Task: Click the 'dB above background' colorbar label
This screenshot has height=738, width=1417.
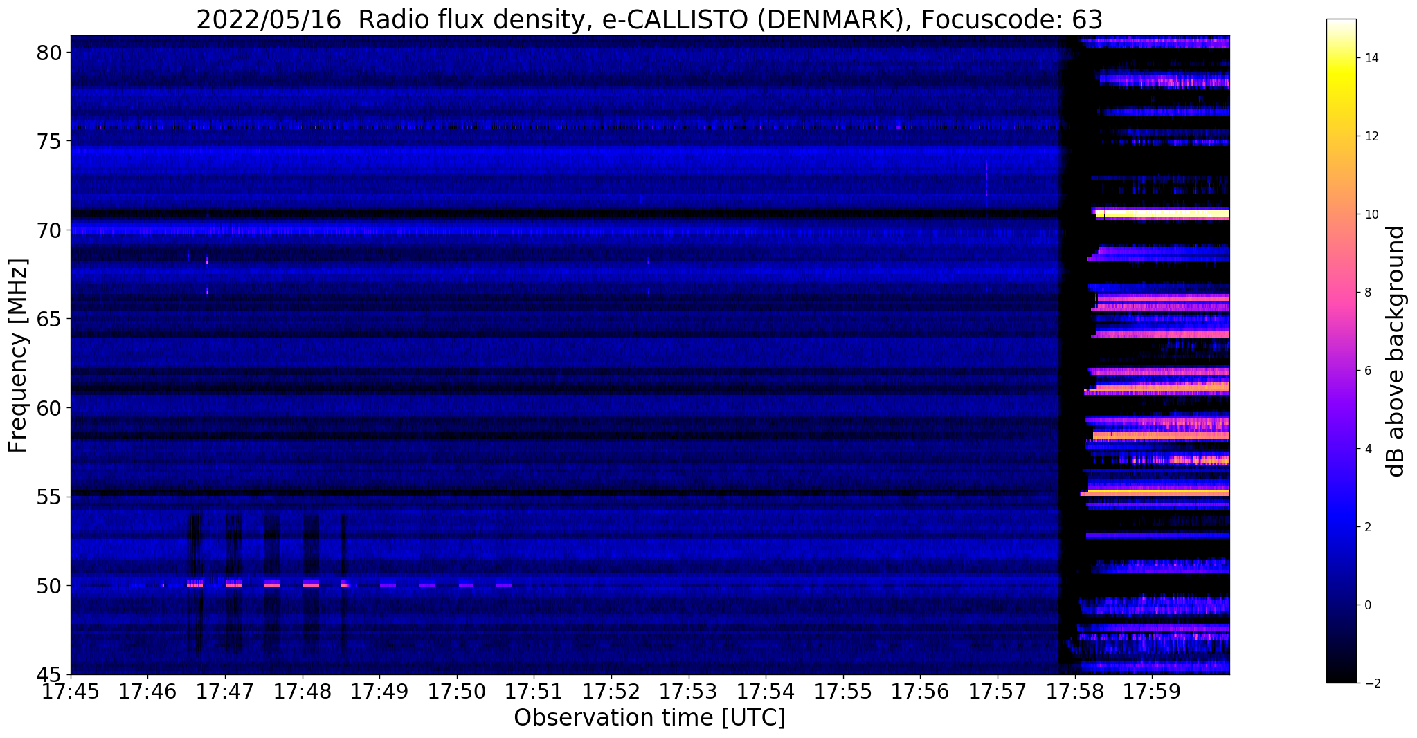Action: click(x=1396, y=351)
